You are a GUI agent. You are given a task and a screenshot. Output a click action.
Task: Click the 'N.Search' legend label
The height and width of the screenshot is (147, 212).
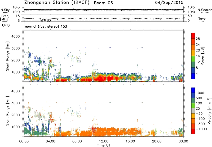tap(205, 10)
